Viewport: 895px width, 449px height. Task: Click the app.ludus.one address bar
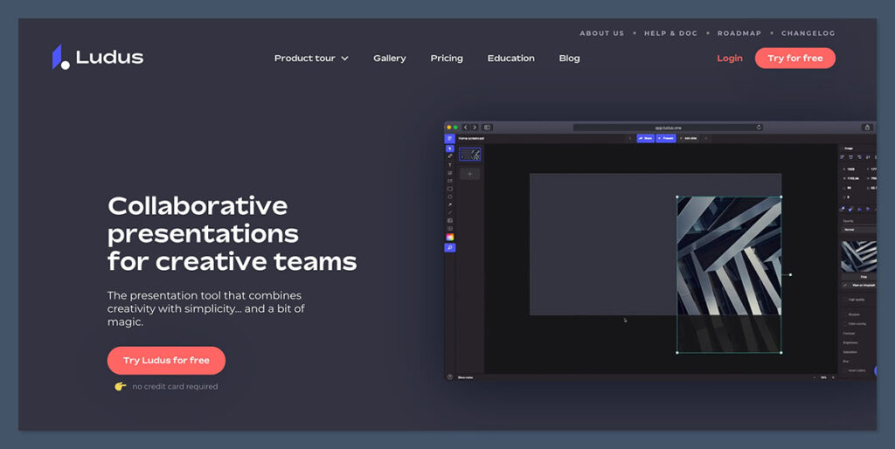click(668, 128)
